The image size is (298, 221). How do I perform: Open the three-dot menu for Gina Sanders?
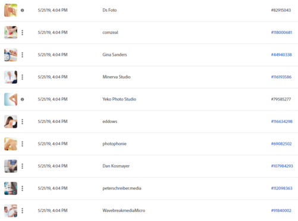22,55
